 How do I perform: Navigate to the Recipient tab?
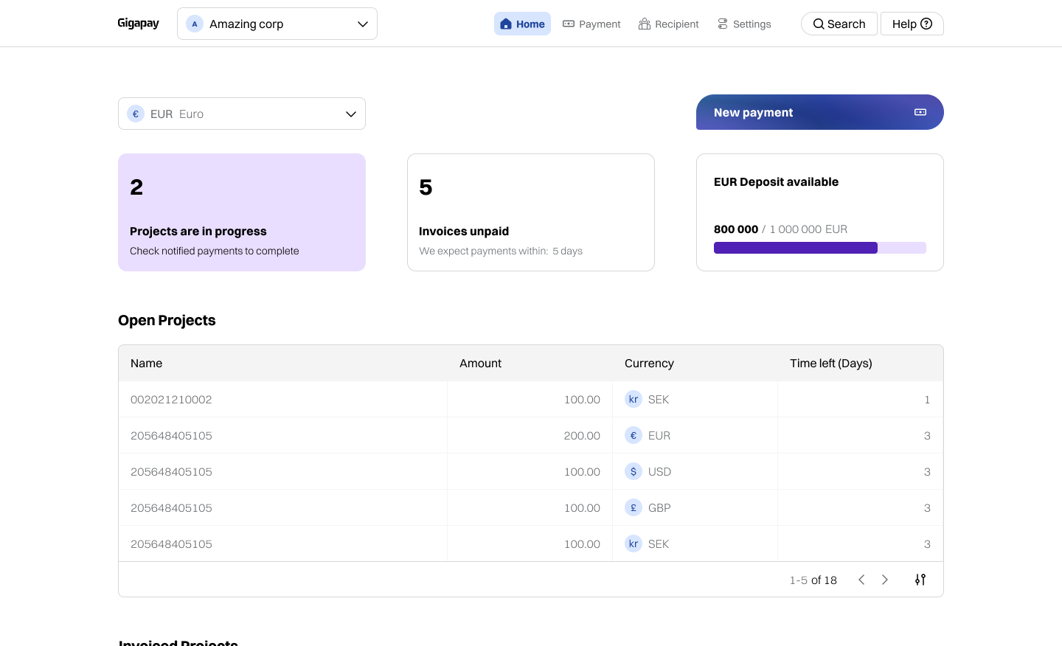[668, 24]
